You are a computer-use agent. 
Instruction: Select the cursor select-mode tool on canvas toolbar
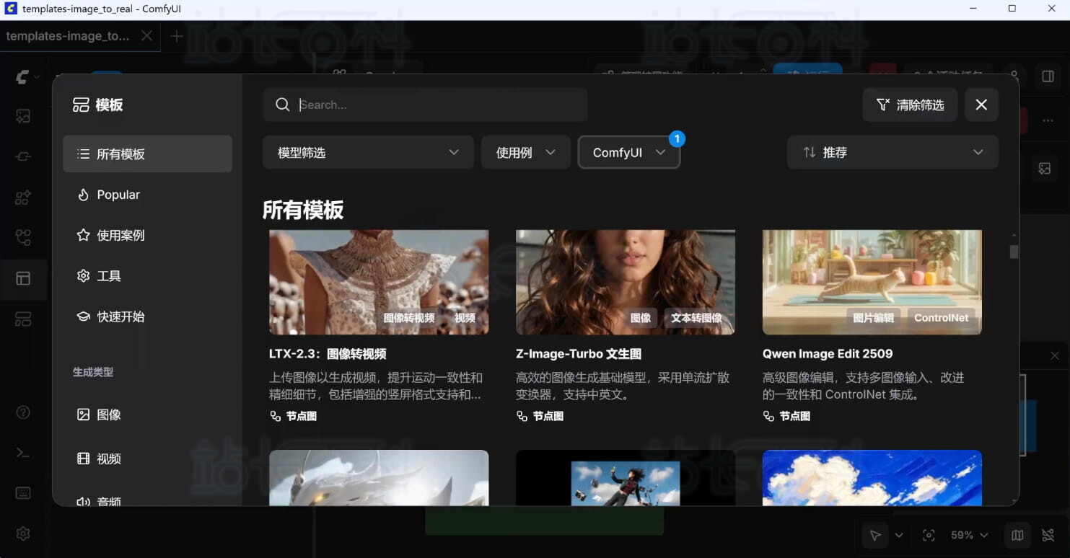(x=875, y=536)
